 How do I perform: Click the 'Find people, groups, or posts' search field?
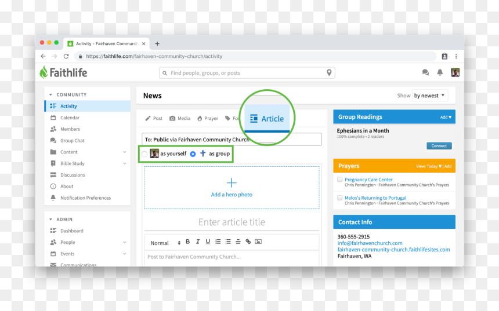247,73
